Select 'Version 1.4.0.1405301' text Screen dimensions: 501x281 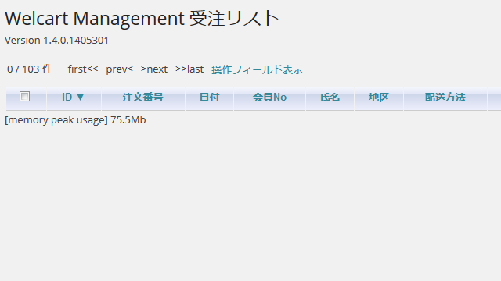click(56, 41)
